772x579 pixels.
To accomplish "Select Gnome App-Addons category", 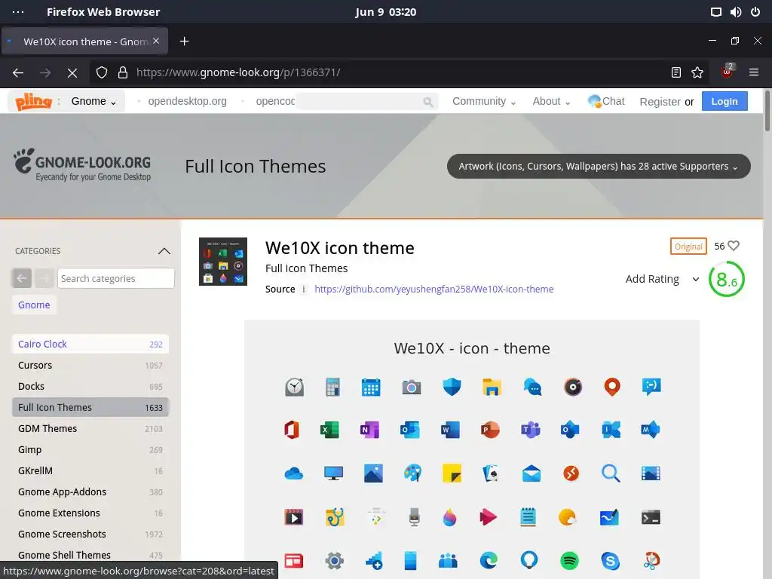I will point(90,492).
